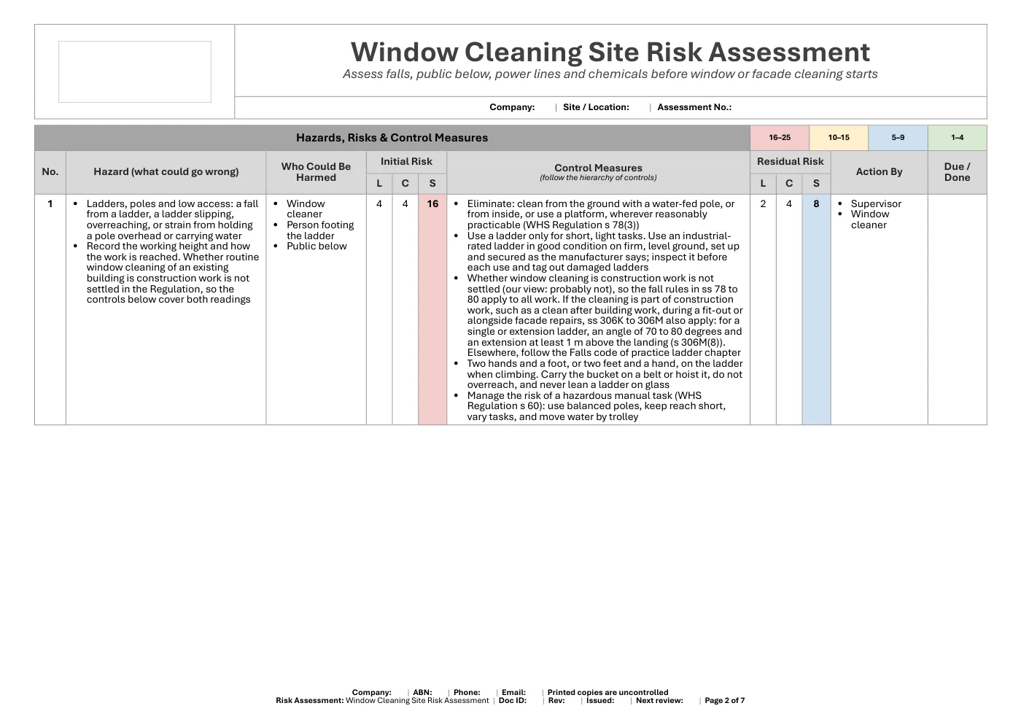
Task: Click the control bullet starting 'Two hands and a foot'
Action: point(605,374)
